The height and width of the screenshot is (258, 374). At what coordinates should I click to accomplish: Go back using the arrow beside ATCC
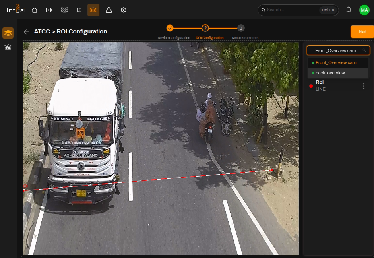[27, 31]
